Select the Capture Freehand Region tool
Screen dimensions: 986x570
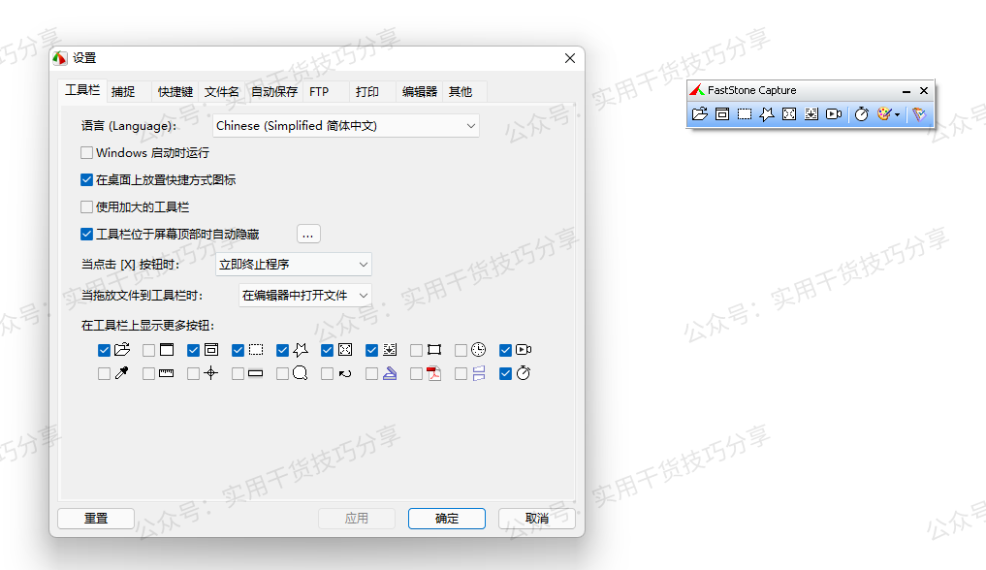click(766, 113)
